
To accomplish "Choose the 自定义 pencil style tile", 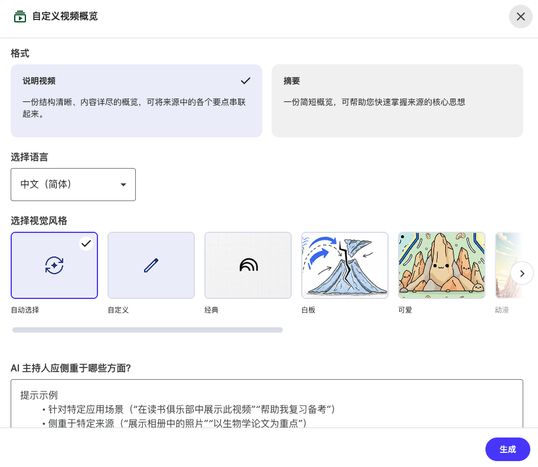I will point(151,265).
